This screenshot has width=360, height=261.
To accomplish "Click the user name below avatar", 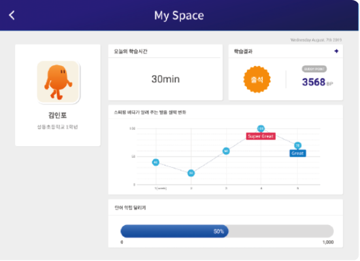I will (x=57, y=115).
